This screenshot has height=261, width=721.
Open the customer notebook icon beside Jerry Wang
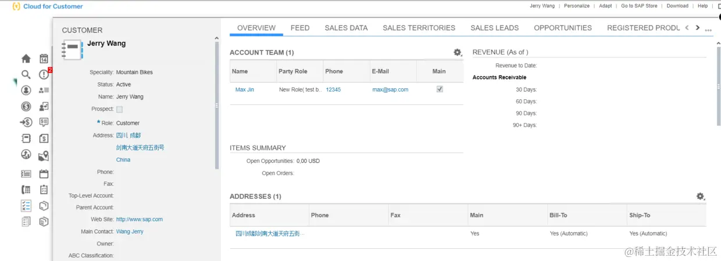tap(73, 49)
